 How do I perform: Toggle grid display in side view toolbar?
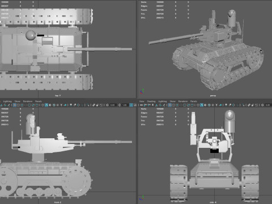[170, 105]
